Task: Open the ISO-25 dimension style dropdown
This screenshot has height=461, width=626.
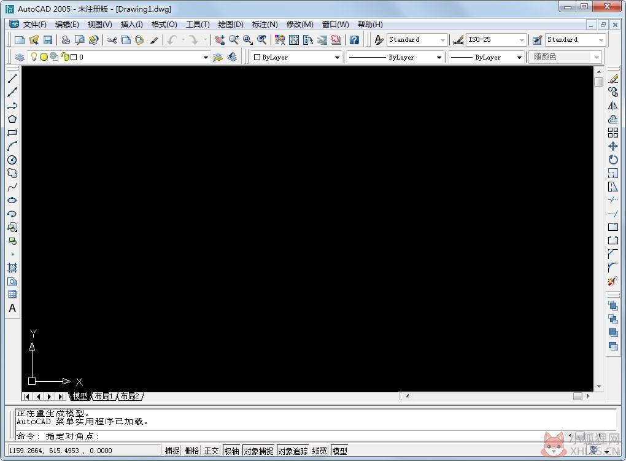Action: click(522, 40)
